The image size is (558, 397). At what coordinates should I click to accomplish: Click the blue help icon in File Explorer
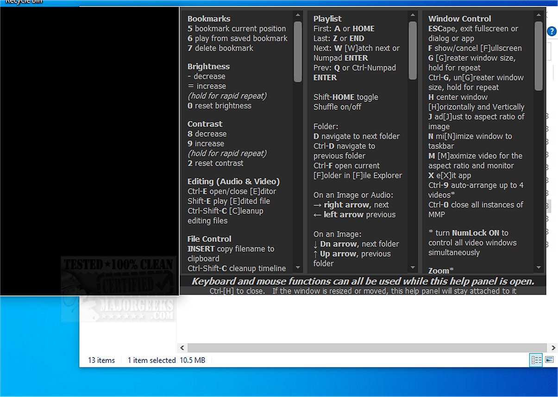pos(552,32)
